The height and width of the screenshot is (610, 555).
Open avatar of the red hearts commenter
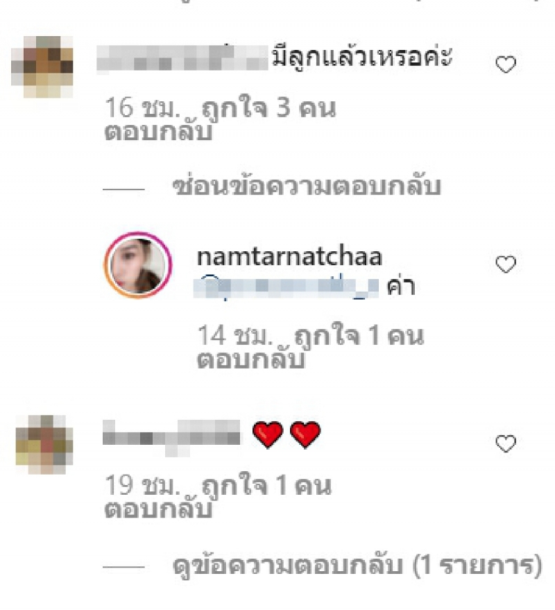point(44,444)
